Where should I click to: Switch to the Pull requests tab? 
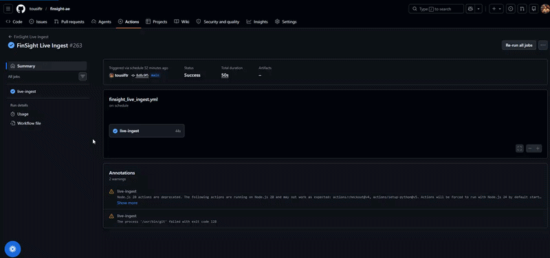click(69, 22)
